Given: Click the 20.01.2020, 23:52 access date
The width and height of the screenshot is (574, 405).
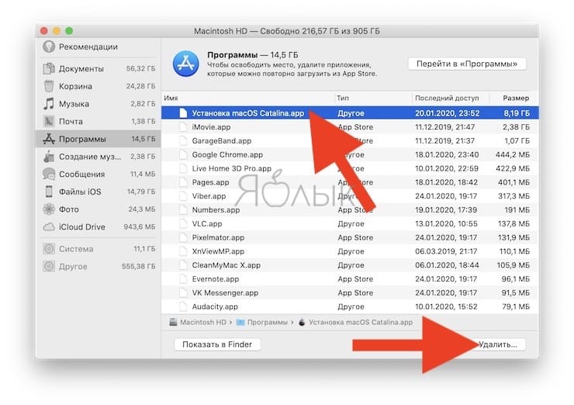Looking at the screenshot, I should (x=448, y=113).
